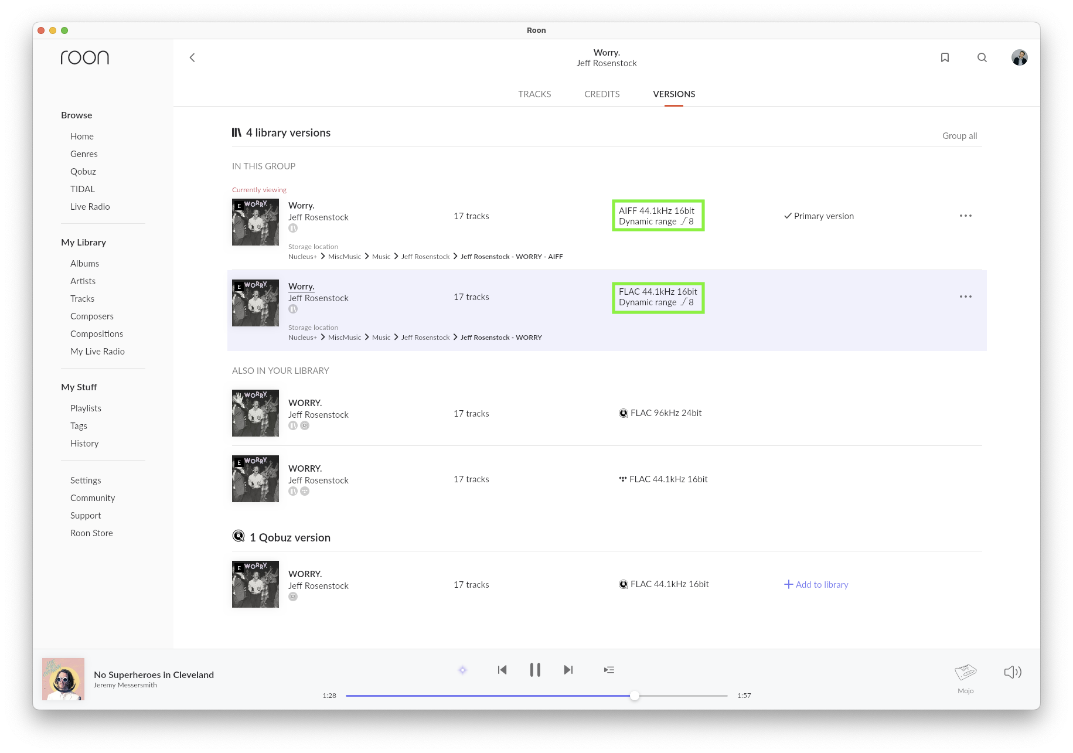Open search with the magnifier icon

click(982, 57)
